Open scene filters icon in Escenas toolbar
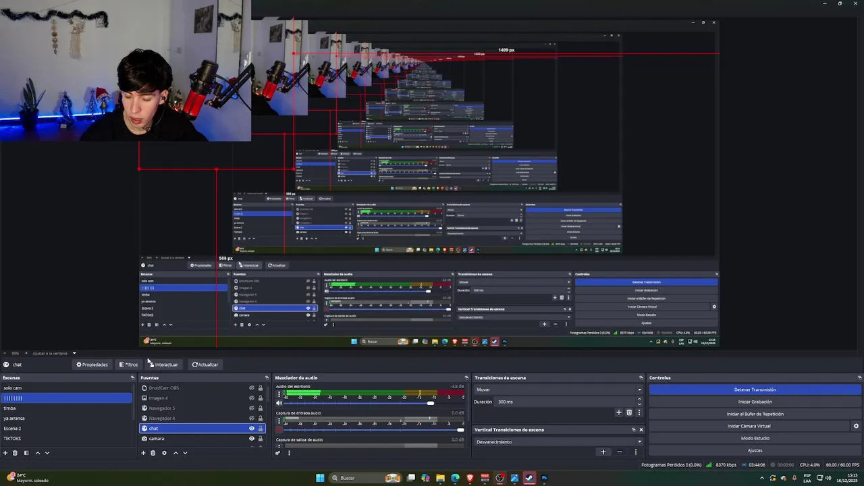The height and width of the screenshot is (486, 864). tap(26, 453)
